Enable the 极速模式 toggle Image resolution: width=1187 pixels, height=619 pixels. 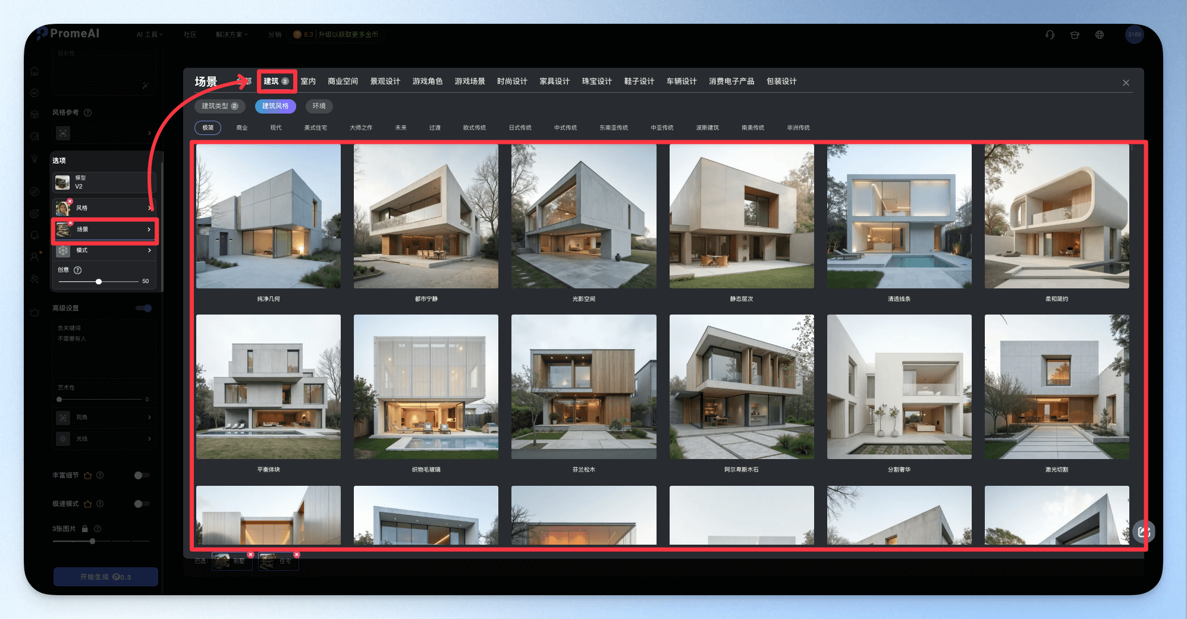point(142,504)
